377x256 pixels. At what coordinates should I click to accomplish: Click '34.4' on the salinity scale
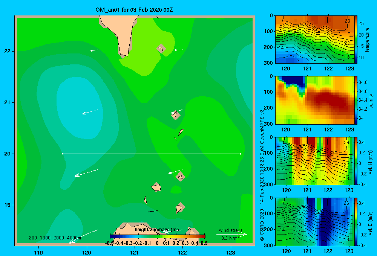click(x=363, y=100)
